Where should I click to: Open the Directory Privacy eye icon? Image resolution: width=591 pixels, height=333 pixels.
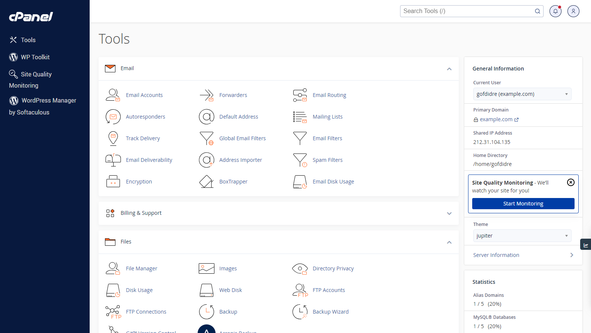(x=300, y=268)
